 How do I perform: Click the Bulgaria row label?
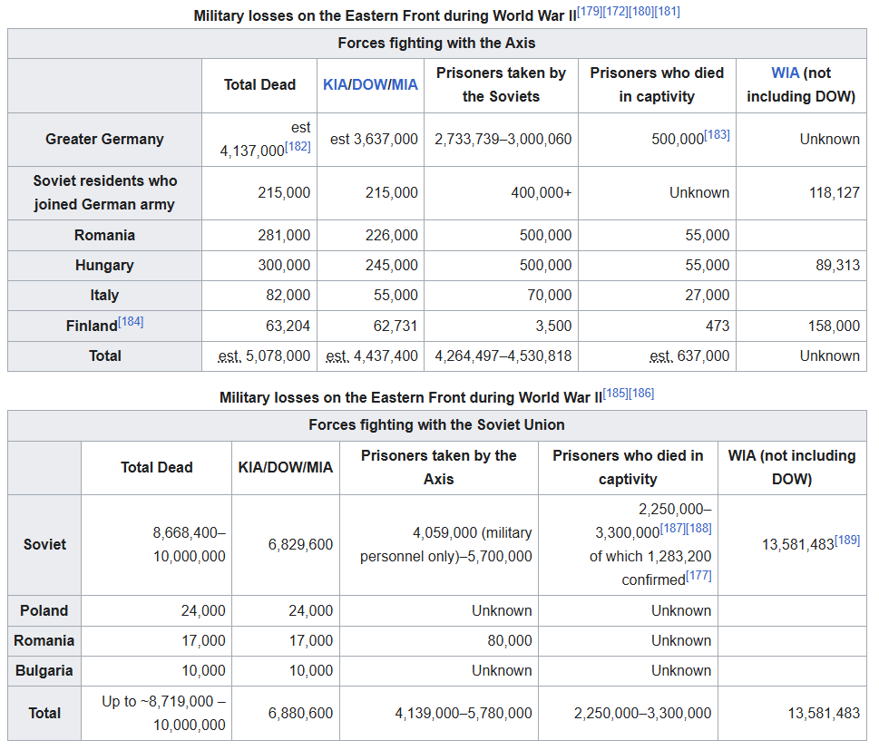point(44,671)
